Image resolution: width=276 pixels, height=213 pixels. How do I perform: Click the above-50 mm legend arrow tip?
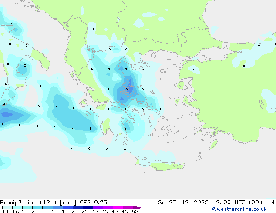[138, 207]
